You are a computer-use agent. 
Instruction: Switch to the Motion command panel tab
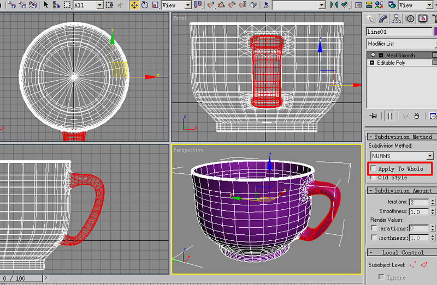pos(410,19)
